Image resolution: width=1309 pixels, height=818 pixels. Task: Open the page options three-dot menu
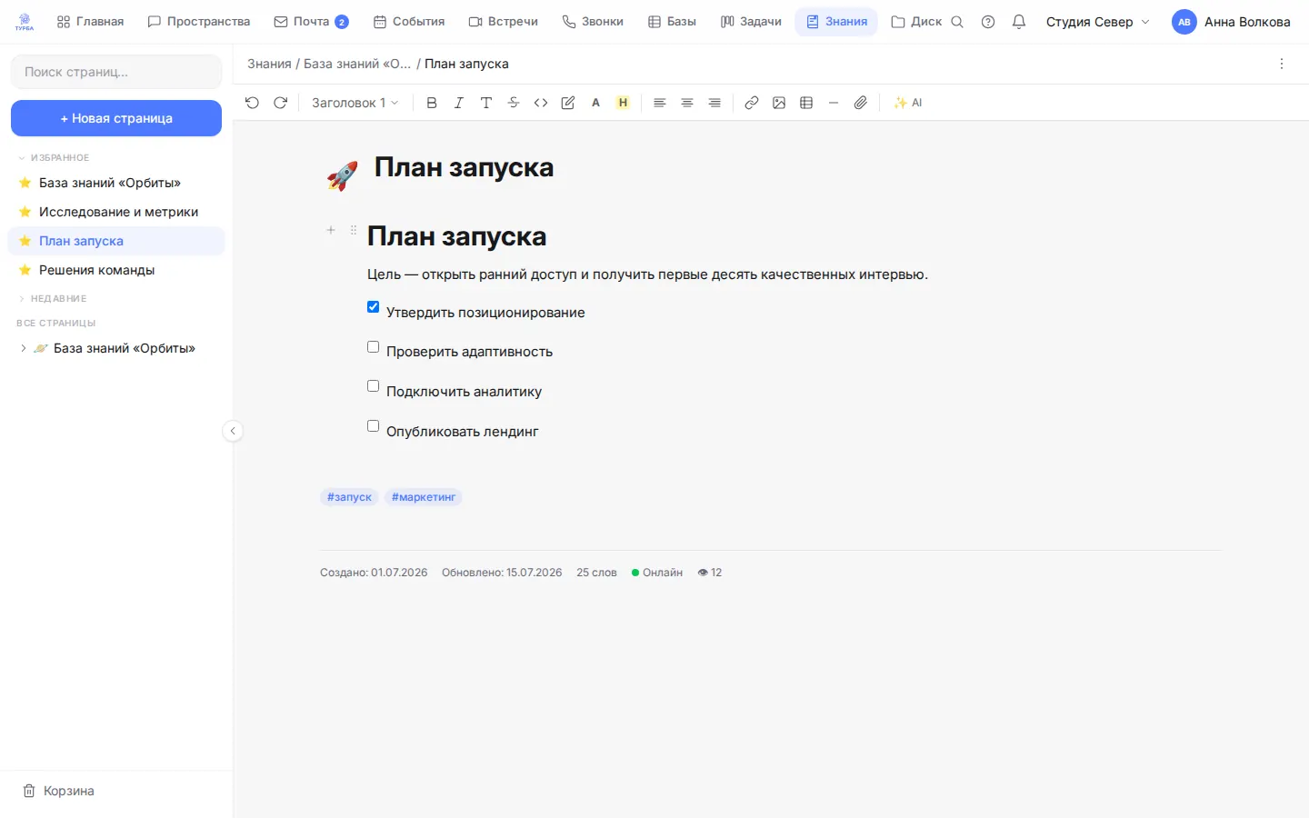(x=1282, y=64)
